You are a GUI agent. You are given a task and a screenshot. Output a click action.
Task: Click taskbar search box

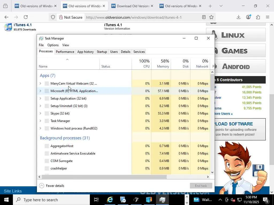click(x=51, y=200)
